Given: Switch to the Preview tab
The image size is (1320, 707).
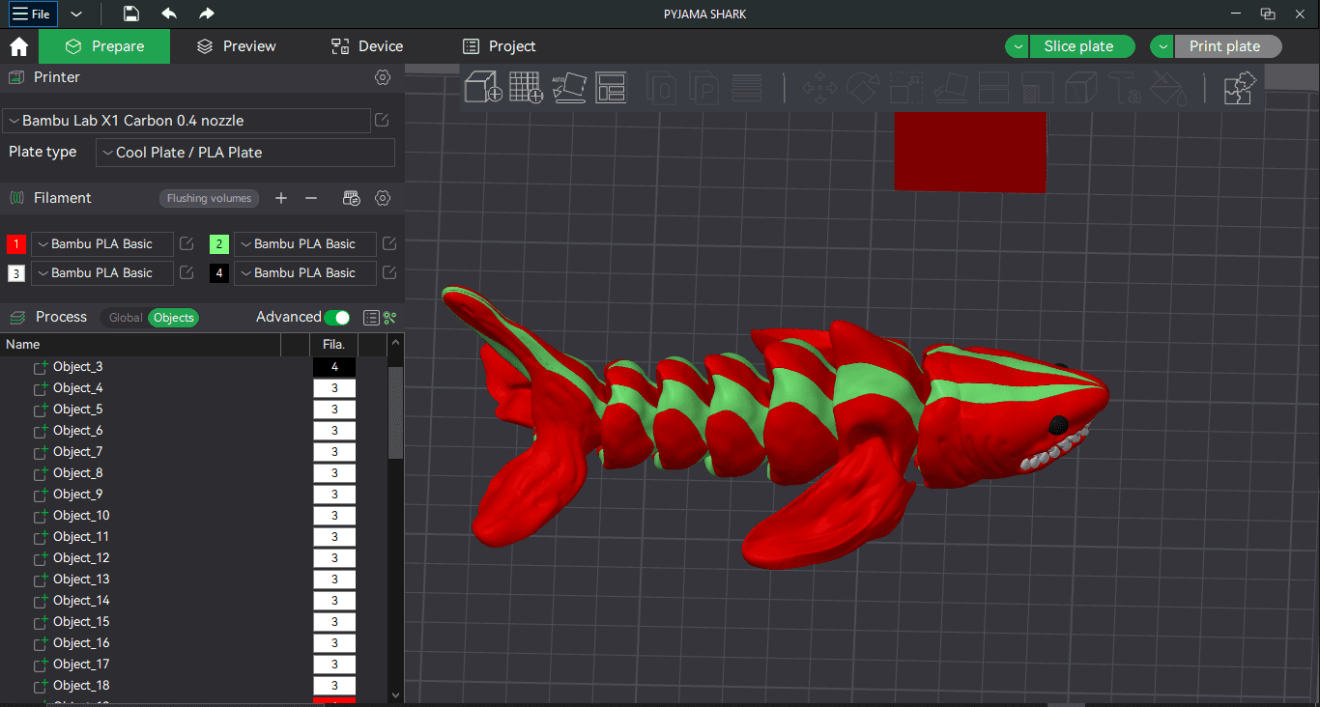Looking at the screenshot, I should pos(237,46).
